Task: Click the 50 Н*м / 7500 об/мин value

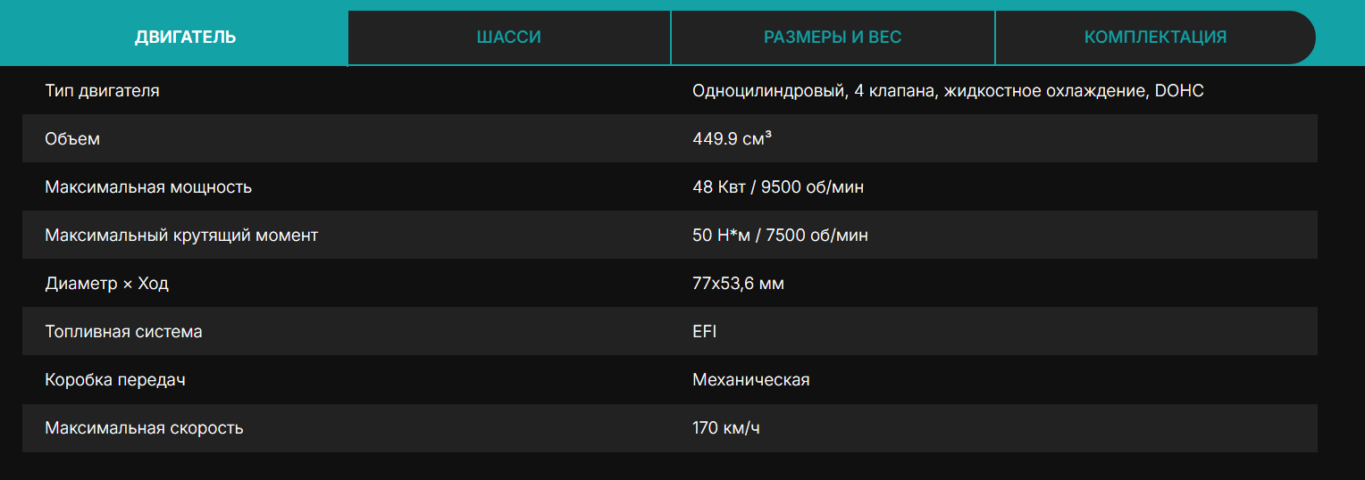Action: point(780,236)
